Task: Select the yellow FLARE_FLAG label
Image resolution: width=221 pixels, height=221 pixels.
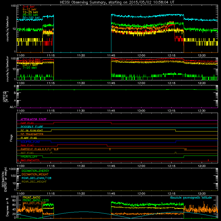Action: click(x=29, y=138)
